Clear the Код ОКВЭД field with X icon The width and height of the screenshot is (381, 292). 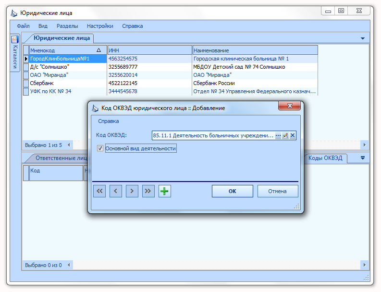(293, 135)
